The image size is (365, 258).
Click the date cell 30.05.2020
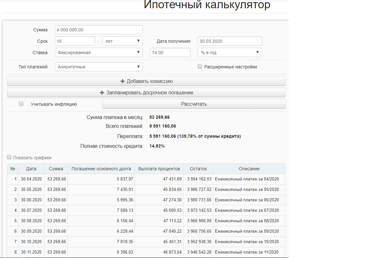31,189
